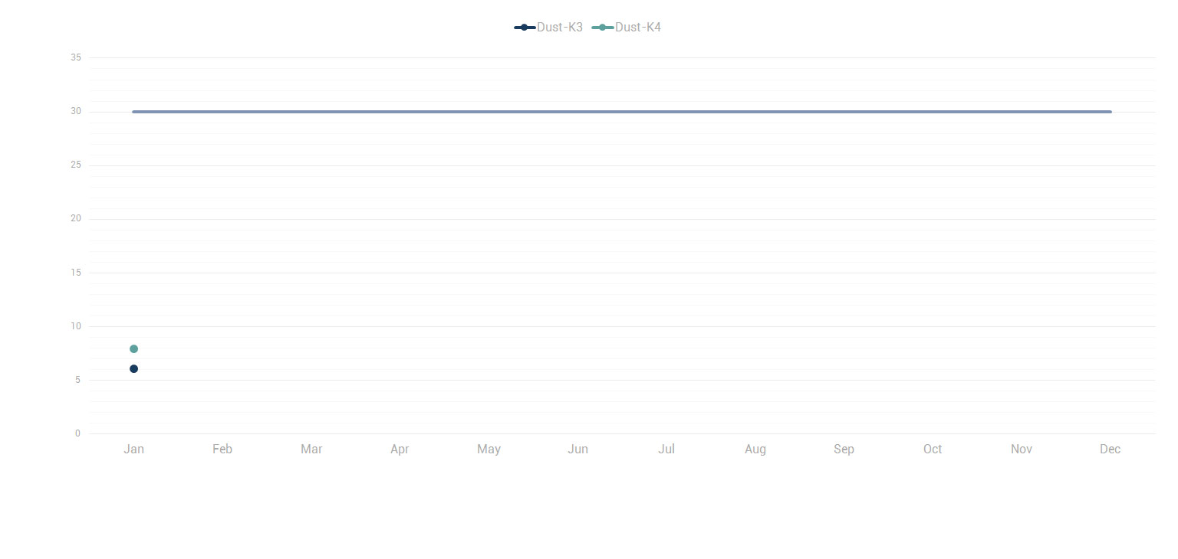
Task: Select the 10 tick label on y-axis
Action: [75, 326]
